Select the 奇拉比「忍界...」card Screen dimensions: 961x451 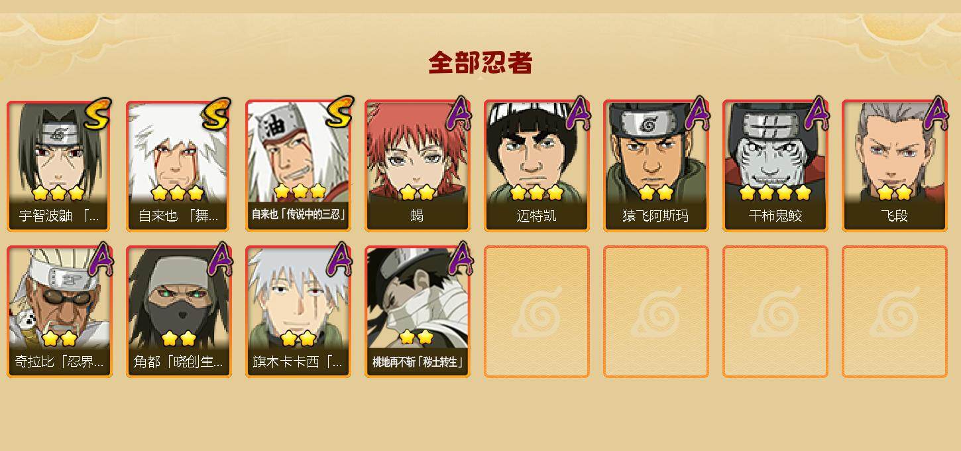pos(60,312)
